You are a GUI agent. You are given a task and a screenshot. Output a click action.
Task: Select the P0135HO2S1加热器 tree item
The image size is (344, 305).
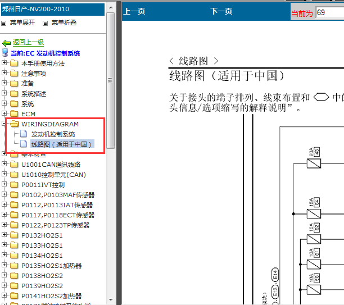(52, 266)
